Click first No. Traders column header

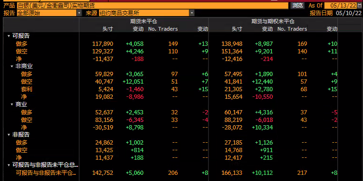pos(163,29)
